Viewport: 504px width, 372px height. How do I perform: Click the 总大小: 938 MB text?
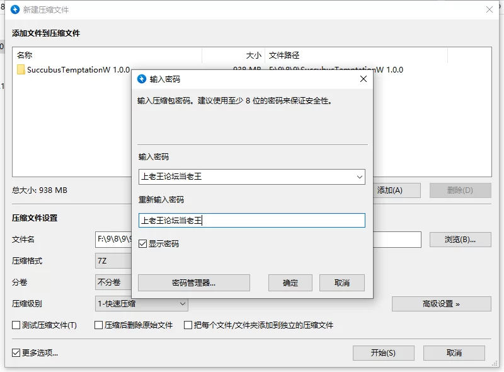click(x=40, y=190)
